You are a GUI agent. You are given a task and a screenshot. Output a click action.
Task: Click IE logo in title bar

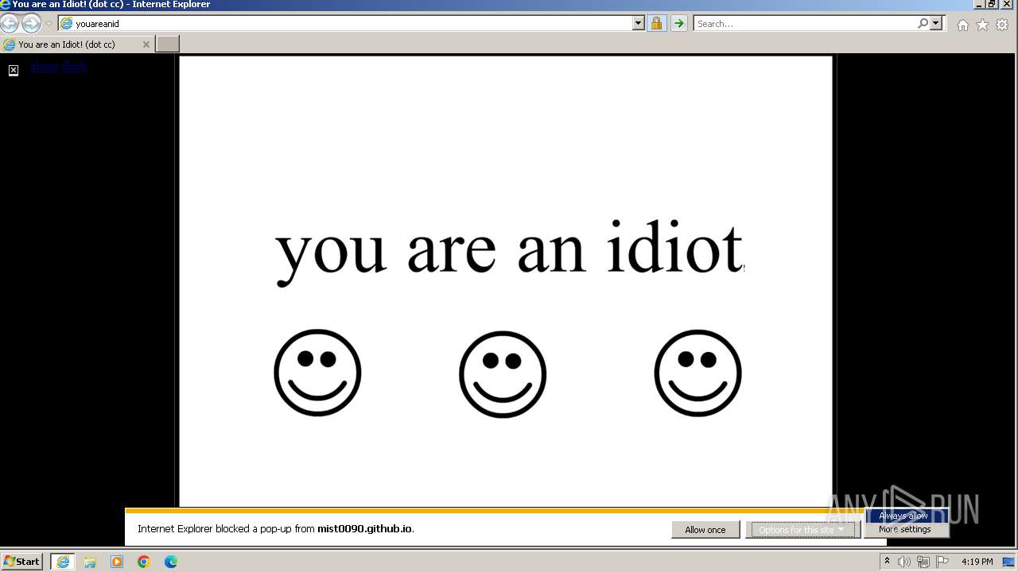pyautogui.click(x=6, y=5)
